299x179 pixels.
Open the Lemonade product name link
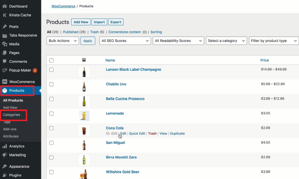click(115, 113)
